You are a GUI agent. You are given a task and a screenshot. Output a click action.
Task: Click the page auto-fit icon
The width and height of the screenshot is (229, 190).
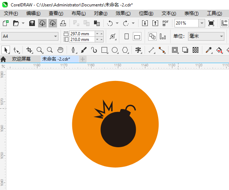click(x=113, y=36)
